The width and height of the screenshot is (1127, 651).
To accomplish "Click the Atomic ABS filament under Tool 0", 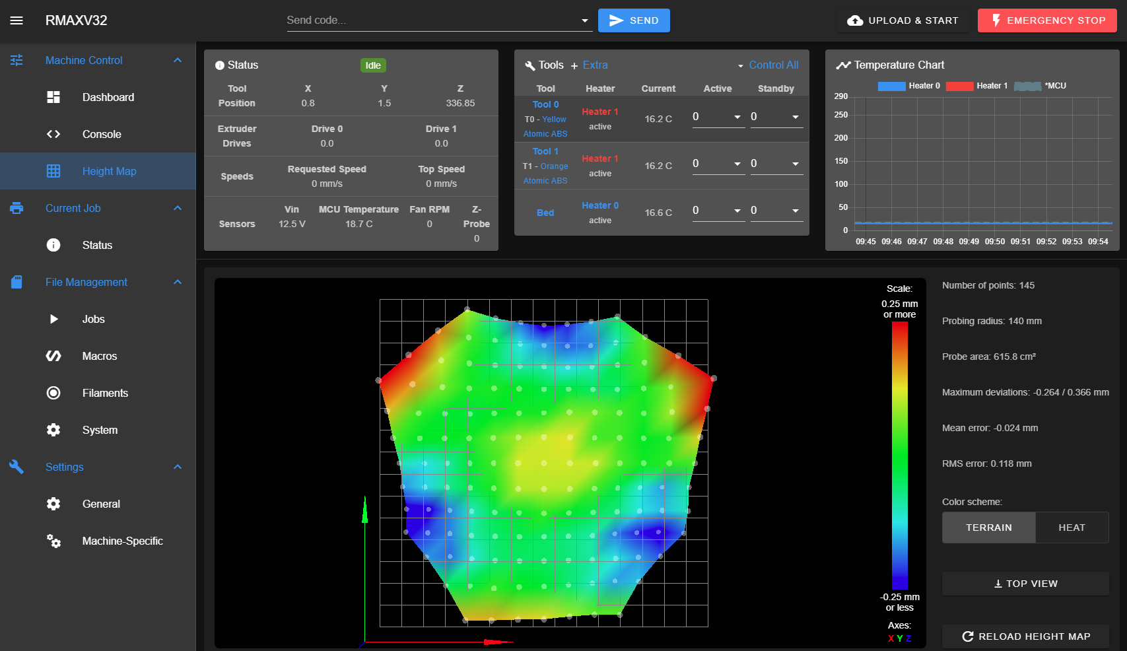I will 545,133.
